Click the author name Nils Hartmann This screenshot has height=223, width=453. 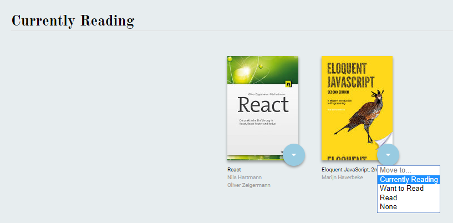[x=245, y=178]
